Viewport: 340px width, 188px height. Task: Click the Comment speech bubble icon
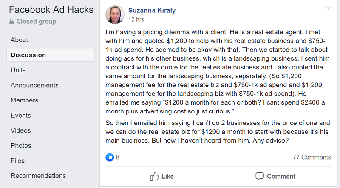[x=260, y=176]
